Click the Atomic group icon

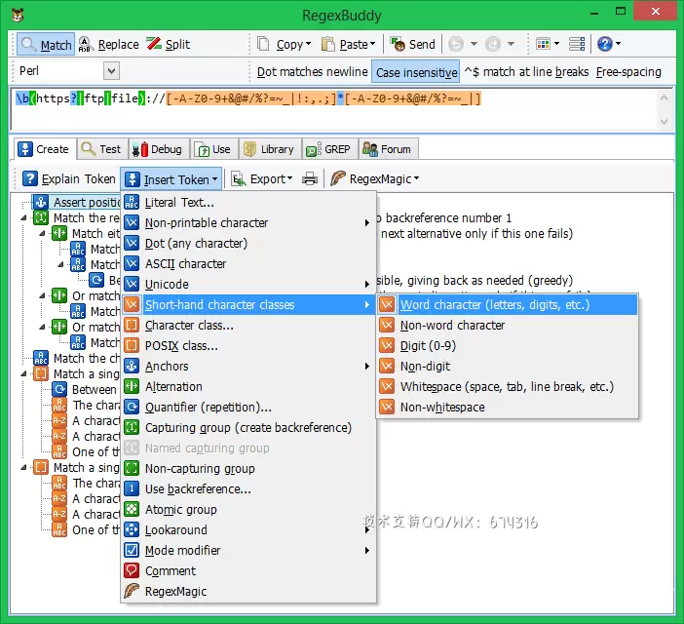pyautogui.click(x=132, y=509)
